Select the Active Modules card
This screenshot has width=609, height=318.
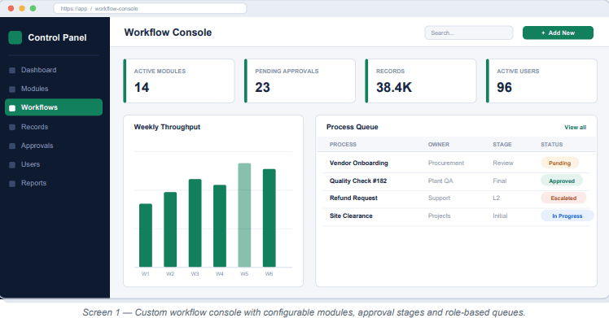point(178,81)
